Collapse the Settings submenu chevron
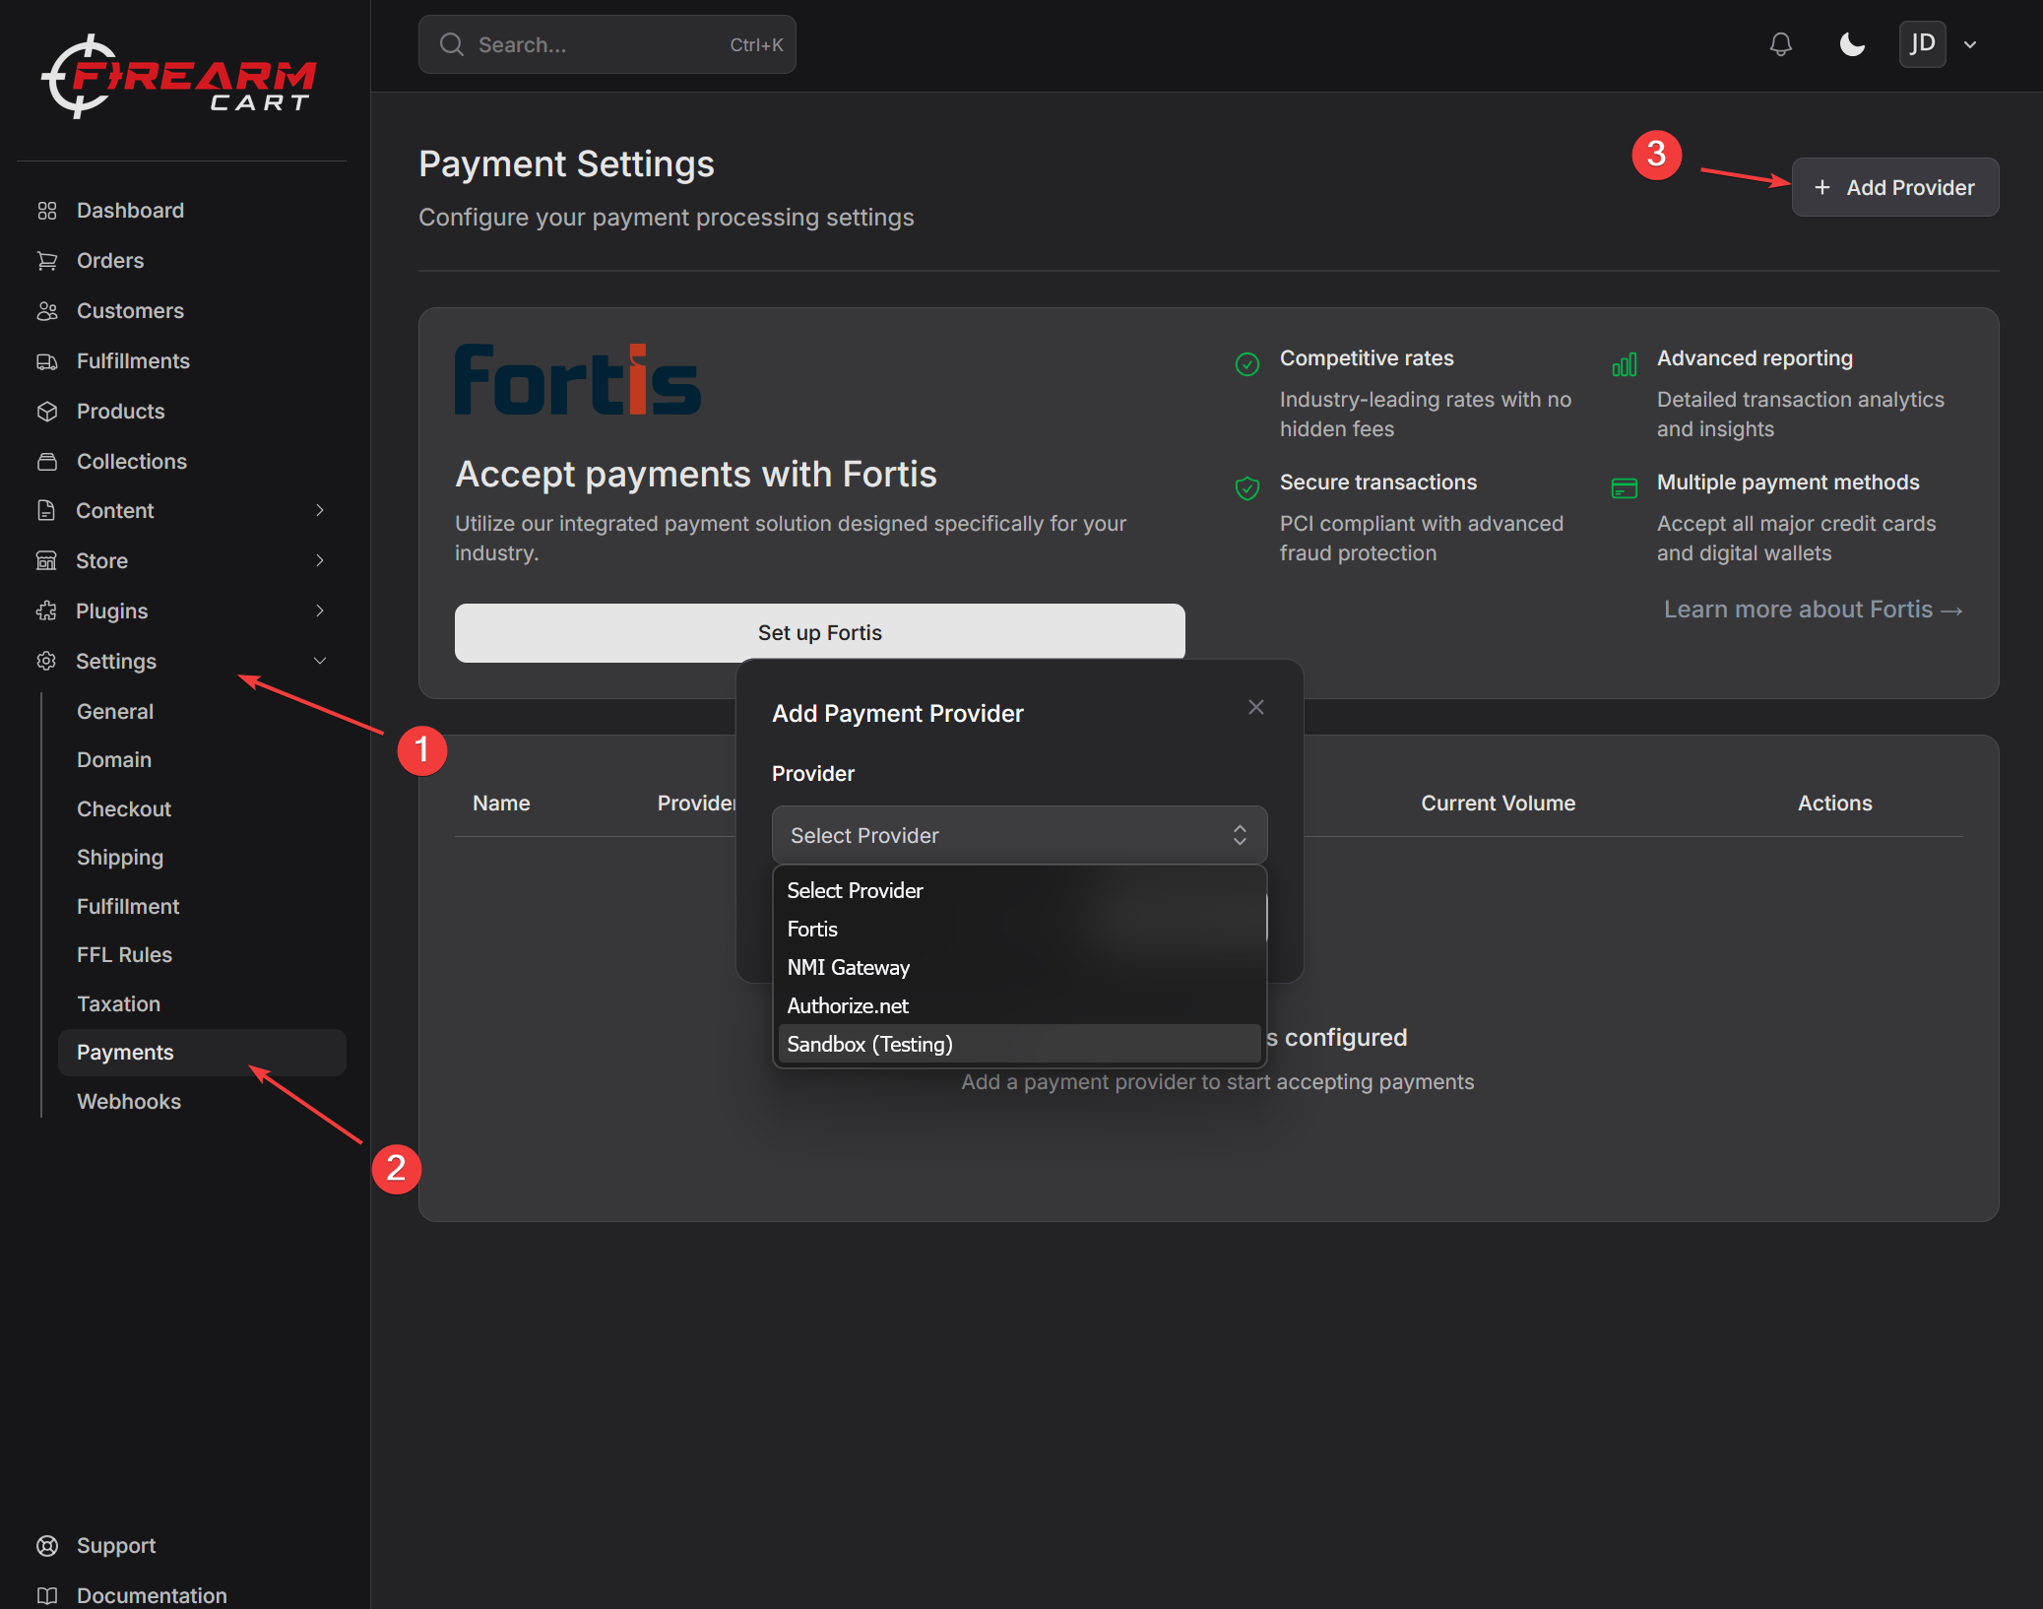Image resolution: width=2043 pixels, height=1609 pixels. click(x=320, y=661)
